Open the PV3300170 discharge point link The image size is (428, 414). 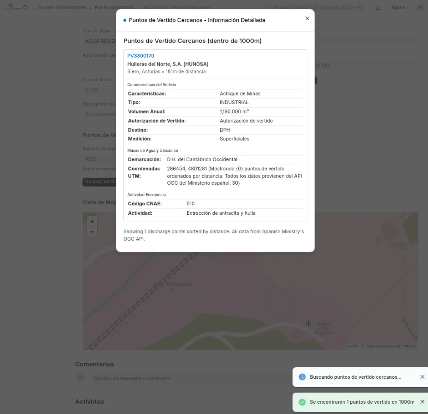141,56
